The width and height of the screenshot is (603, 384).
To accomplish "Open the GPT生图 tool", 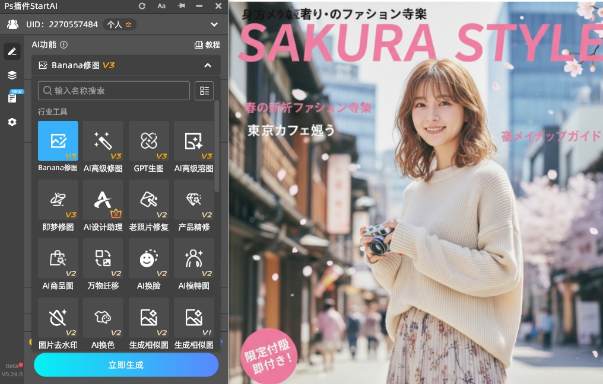I will tap(148, 141).
